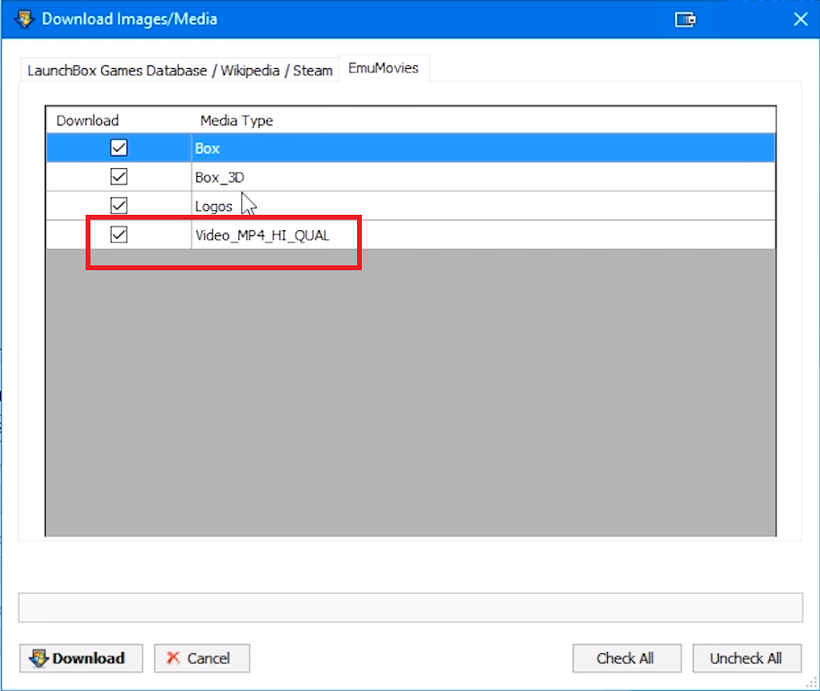This screenshot has height=691, width=820.
Task: Click the empty progress bar
Action: 410,608
